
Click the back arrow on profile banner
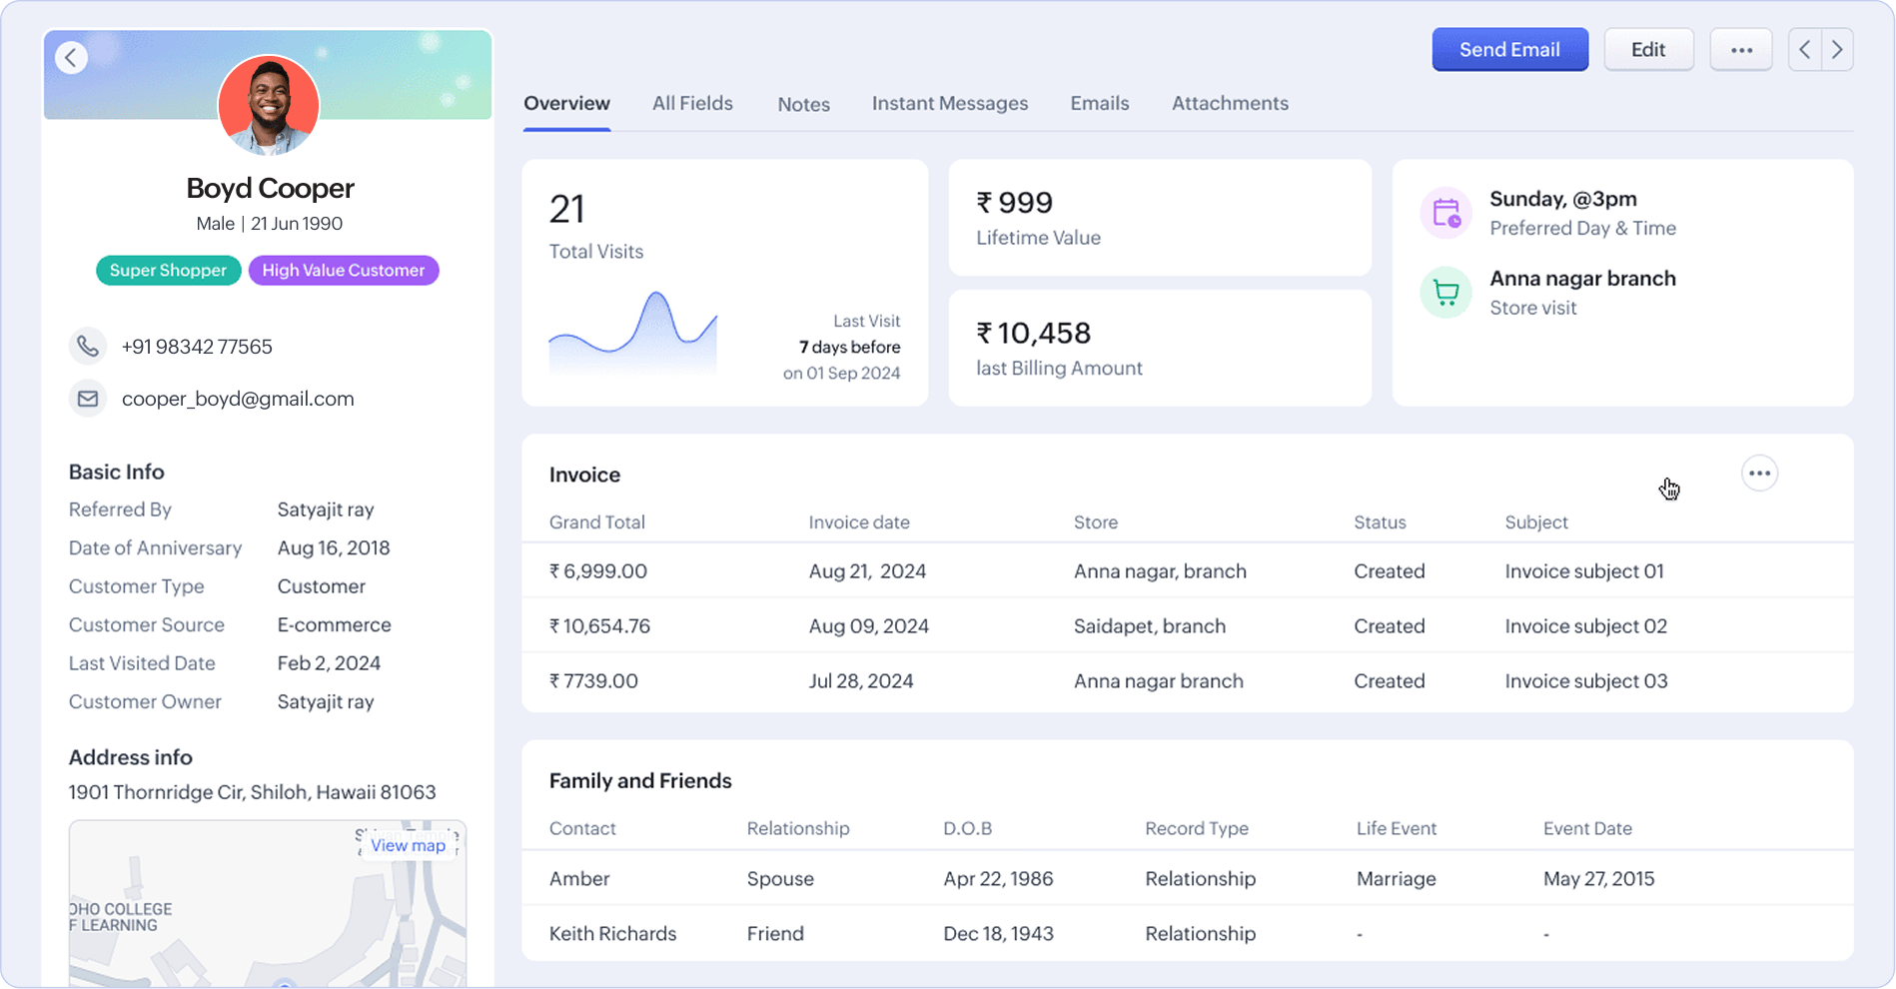coord(71,58)
